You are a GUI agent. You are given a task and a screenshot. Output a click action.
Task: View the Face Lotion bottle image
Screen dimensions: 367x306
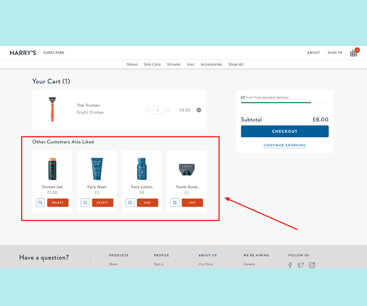tap(142, 169)
